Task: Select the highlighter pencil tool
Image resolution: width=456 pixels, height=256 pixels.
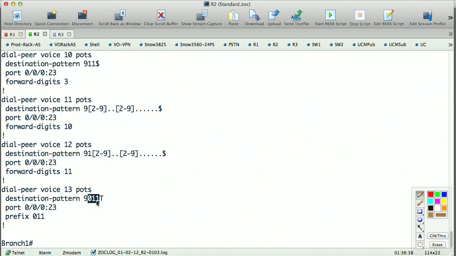Action: [x=420, y=203]
